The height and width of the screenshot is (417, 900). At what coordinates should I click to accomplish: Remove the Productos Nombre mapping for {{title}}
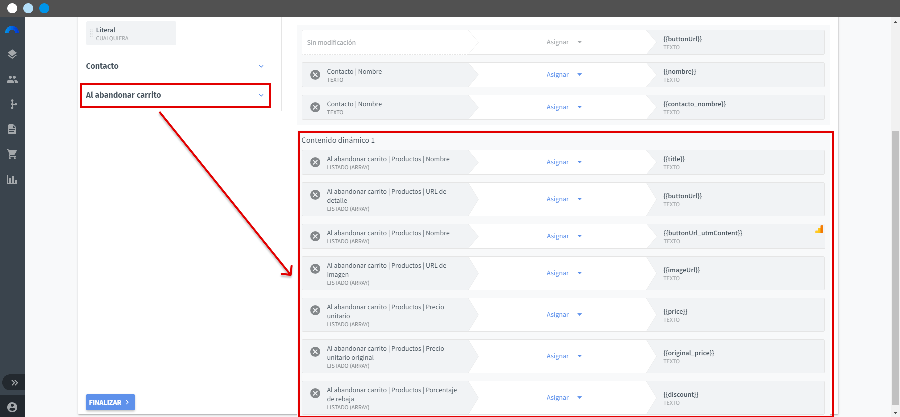(315, 162)
